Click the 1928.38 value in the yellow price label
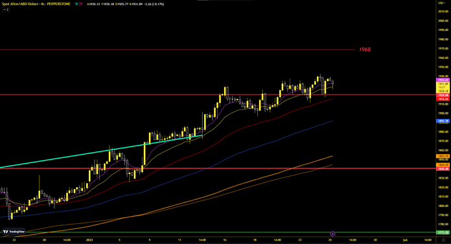Image resolution: width=451 pixels, height=244 pixels. point(443,91)
